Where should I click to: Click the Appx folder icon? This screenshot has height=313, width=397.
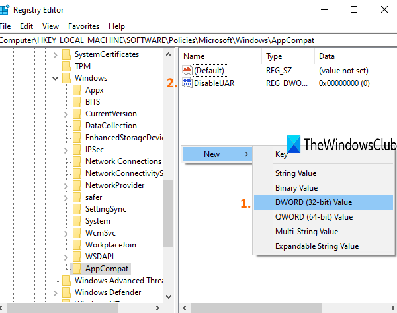(77, 90)
